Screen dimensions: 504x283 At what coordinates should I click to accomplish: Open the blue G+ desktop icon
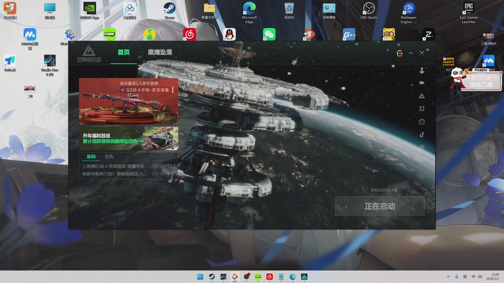(349, 35)
